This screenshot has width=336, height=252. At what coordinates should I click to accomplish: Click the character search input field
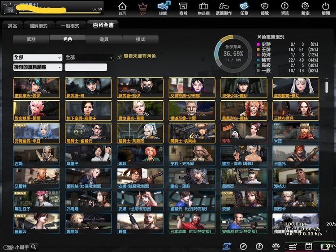[86, 67]
